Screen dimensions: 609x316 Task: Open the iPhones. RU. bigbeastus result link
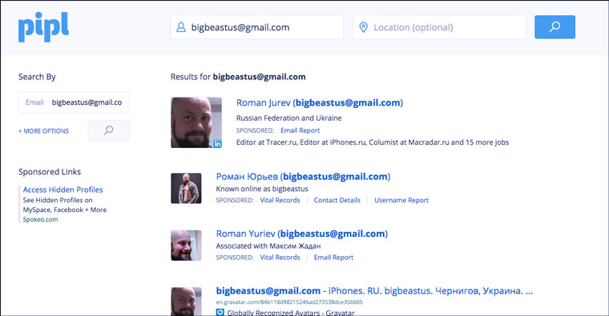click(374, 290)
